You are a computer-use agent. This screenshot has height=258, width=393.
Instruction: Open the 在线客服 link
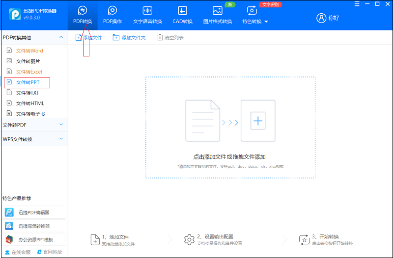(x=18, y=252)
